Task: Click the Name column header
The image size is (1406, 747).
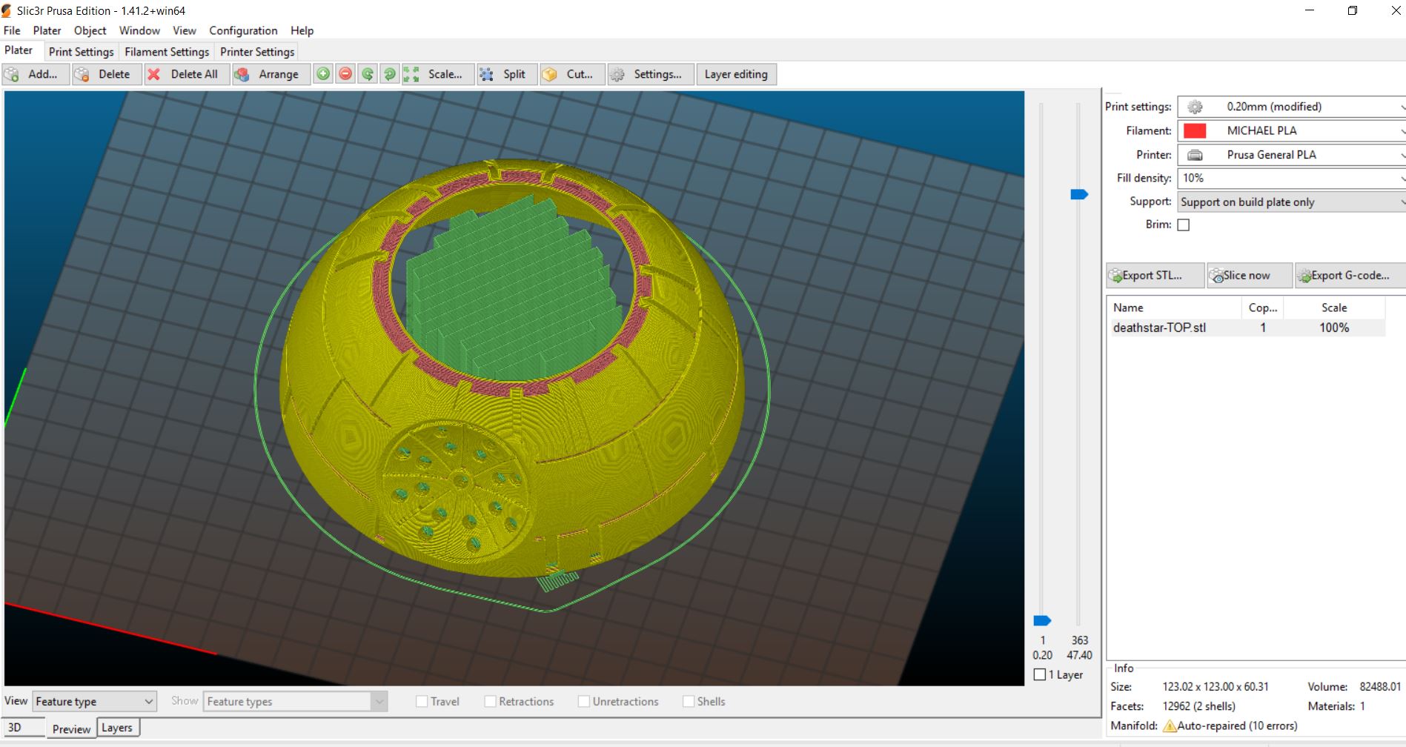Action: [x=1175, y=308]
